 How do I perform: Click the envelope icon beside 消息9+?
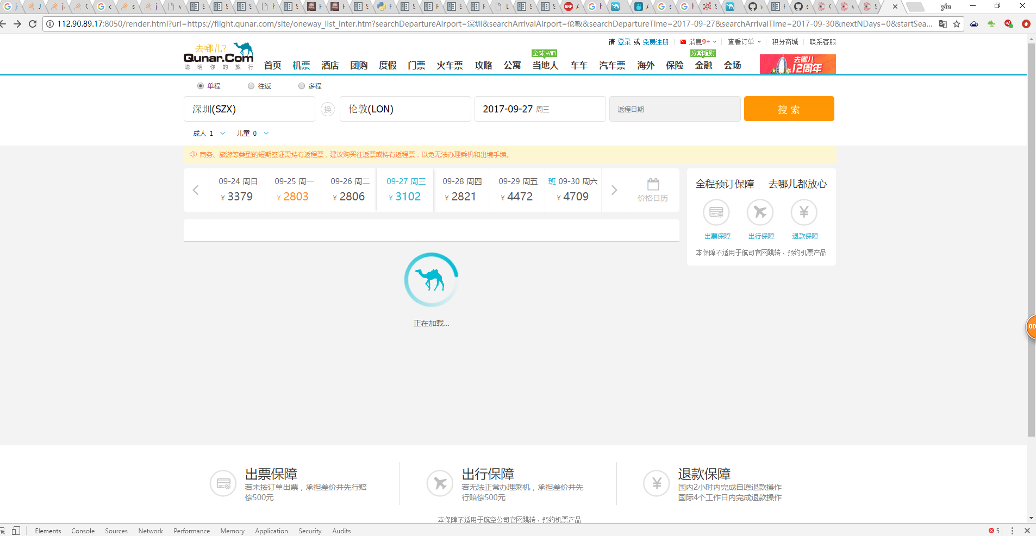click(682, 42)
